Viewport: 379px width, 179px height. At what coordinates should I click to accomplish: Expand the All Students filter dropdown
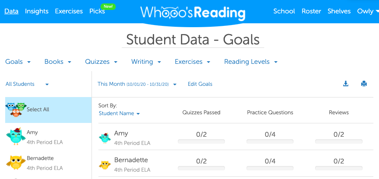tap(27, 84)
